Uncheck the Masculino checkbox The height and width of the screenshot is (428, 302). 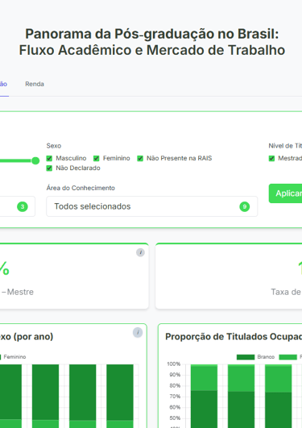49,158
